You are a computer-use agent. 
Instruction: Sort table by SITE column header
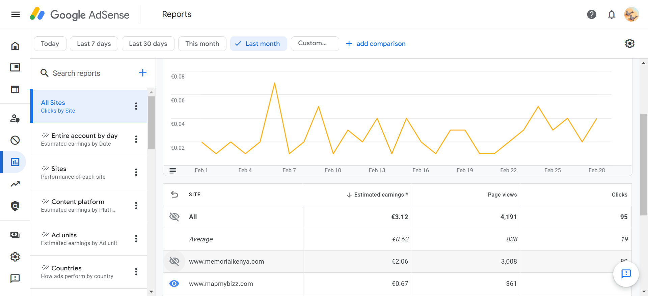[x=194, y=195]
